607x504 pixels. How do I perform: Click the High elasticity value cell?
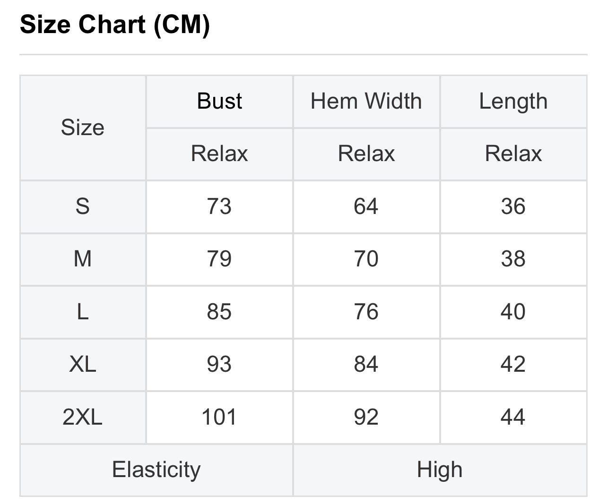click(x=440, y=470)
